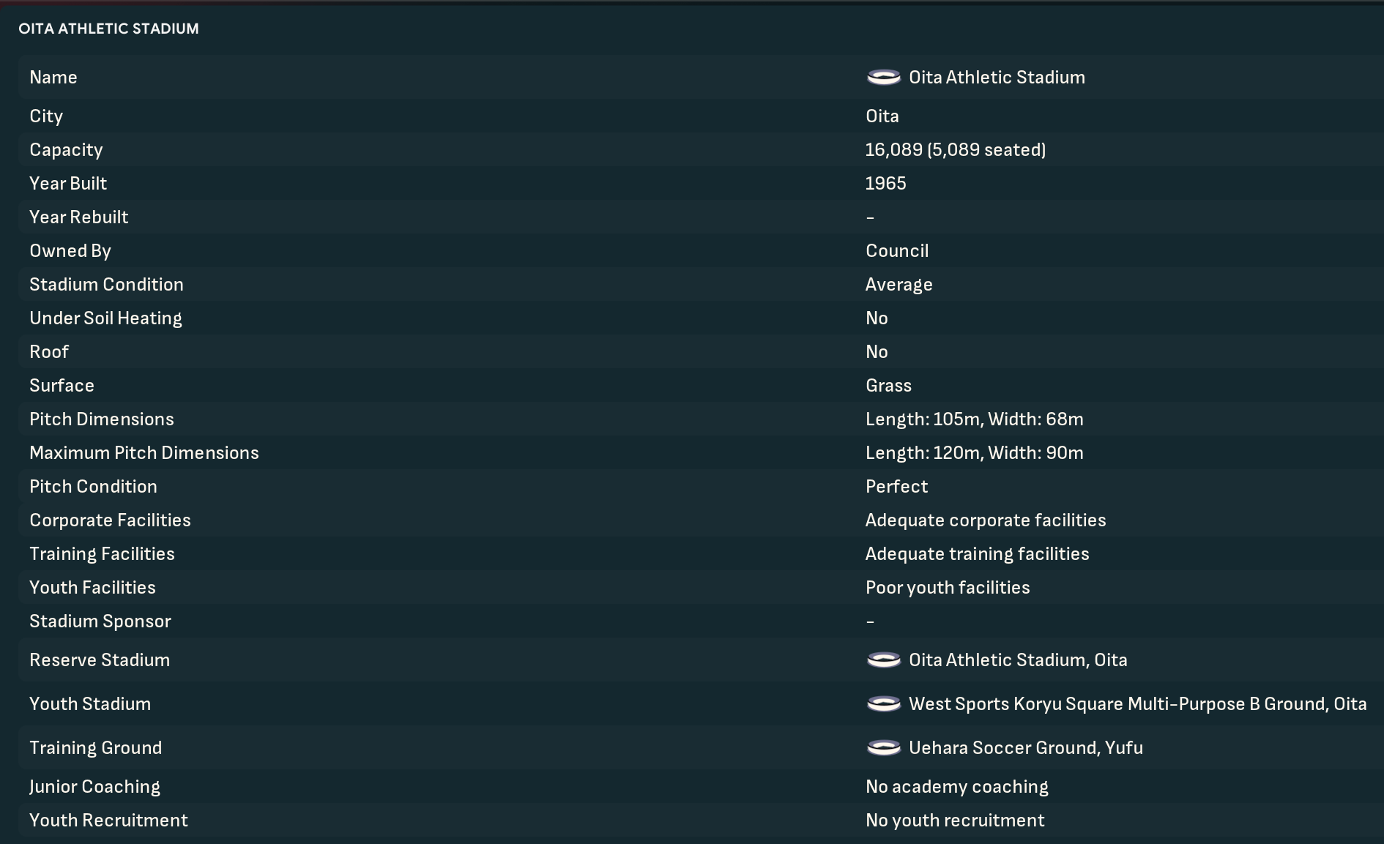Click the Stadium Condition Average value
1384x844 pixels.
899,284
